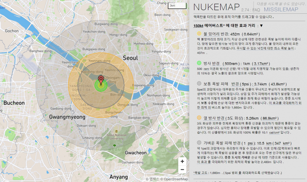Click the Bulgwang-dong map label

pyautogui.click(x=106, y=24)
